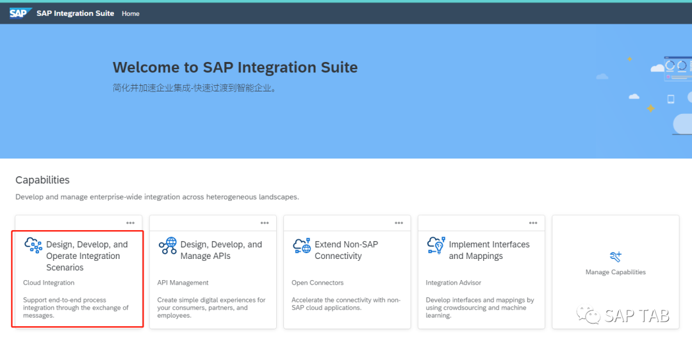Image resolution: width=692 pixels, height=344 pixels.
Task: Click the Integration Advisor lightbulb icon
Action: pos(436,246)
